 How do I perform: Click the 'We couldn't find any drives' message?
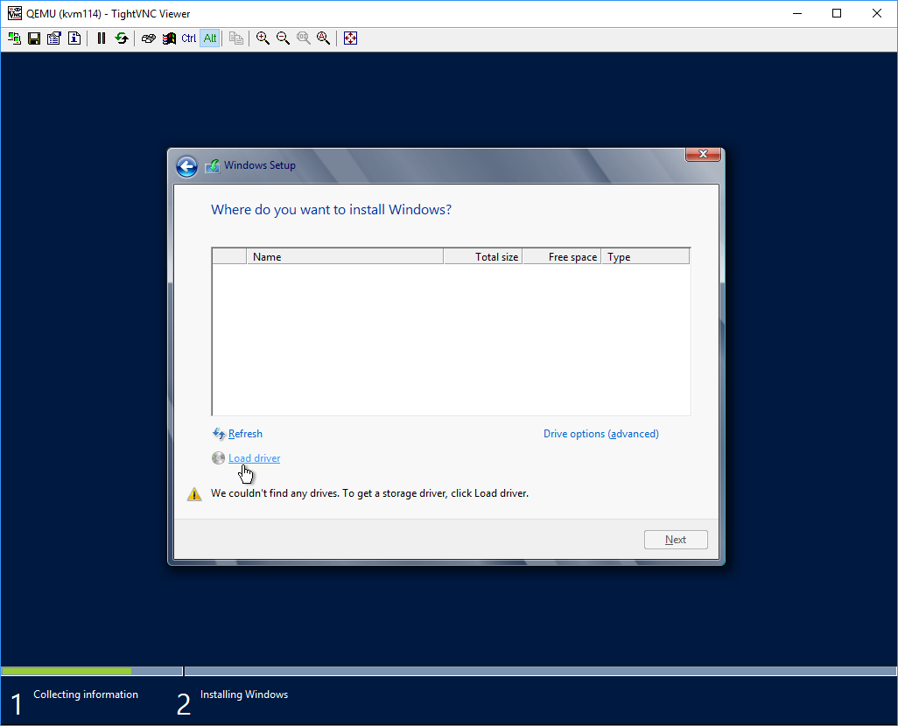(x=369, y=493)
